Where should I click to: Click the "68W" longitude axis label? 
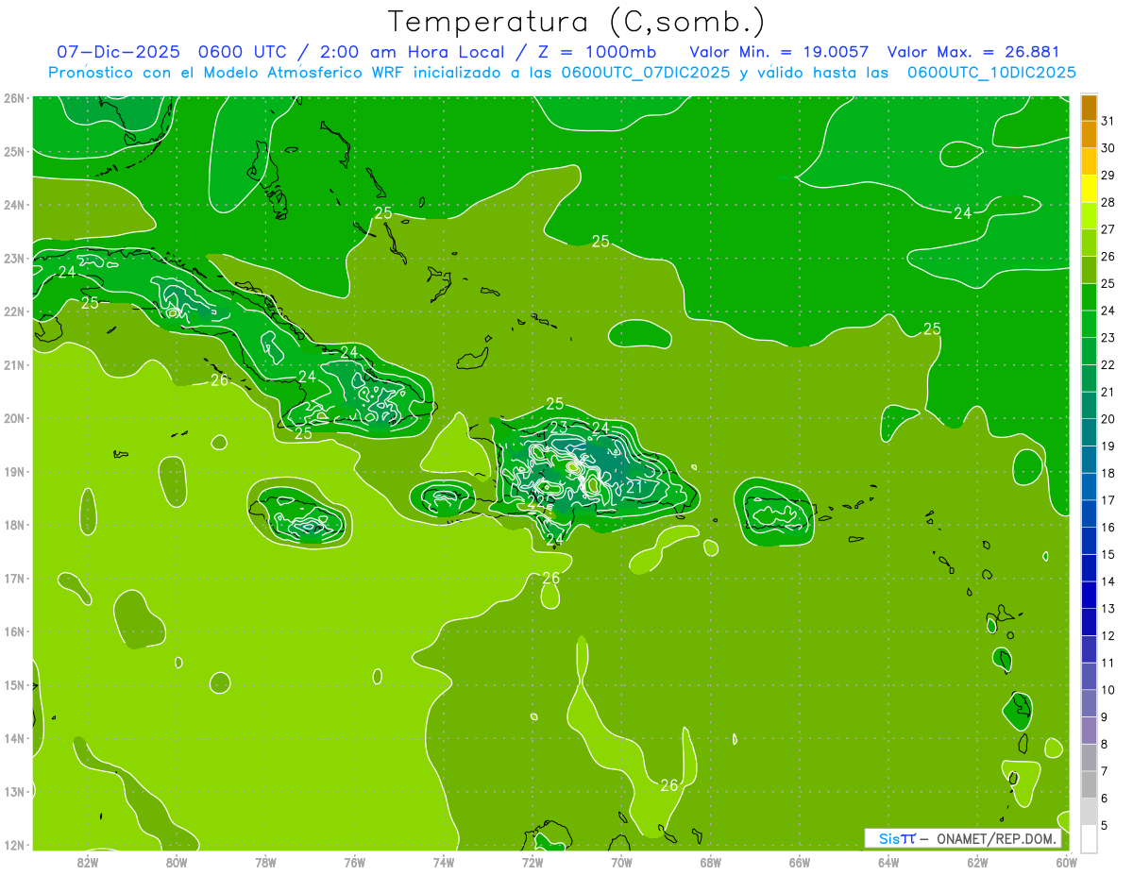pyautogui.click(x=711, y=861)
